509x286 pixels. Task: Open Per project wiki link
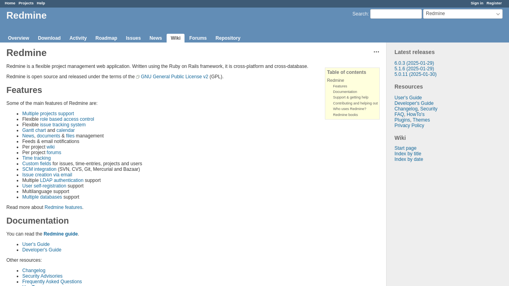[x=51, y=147]
